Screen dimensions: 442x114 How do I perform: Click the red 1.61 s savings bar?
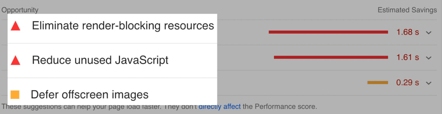click(331, 57)
